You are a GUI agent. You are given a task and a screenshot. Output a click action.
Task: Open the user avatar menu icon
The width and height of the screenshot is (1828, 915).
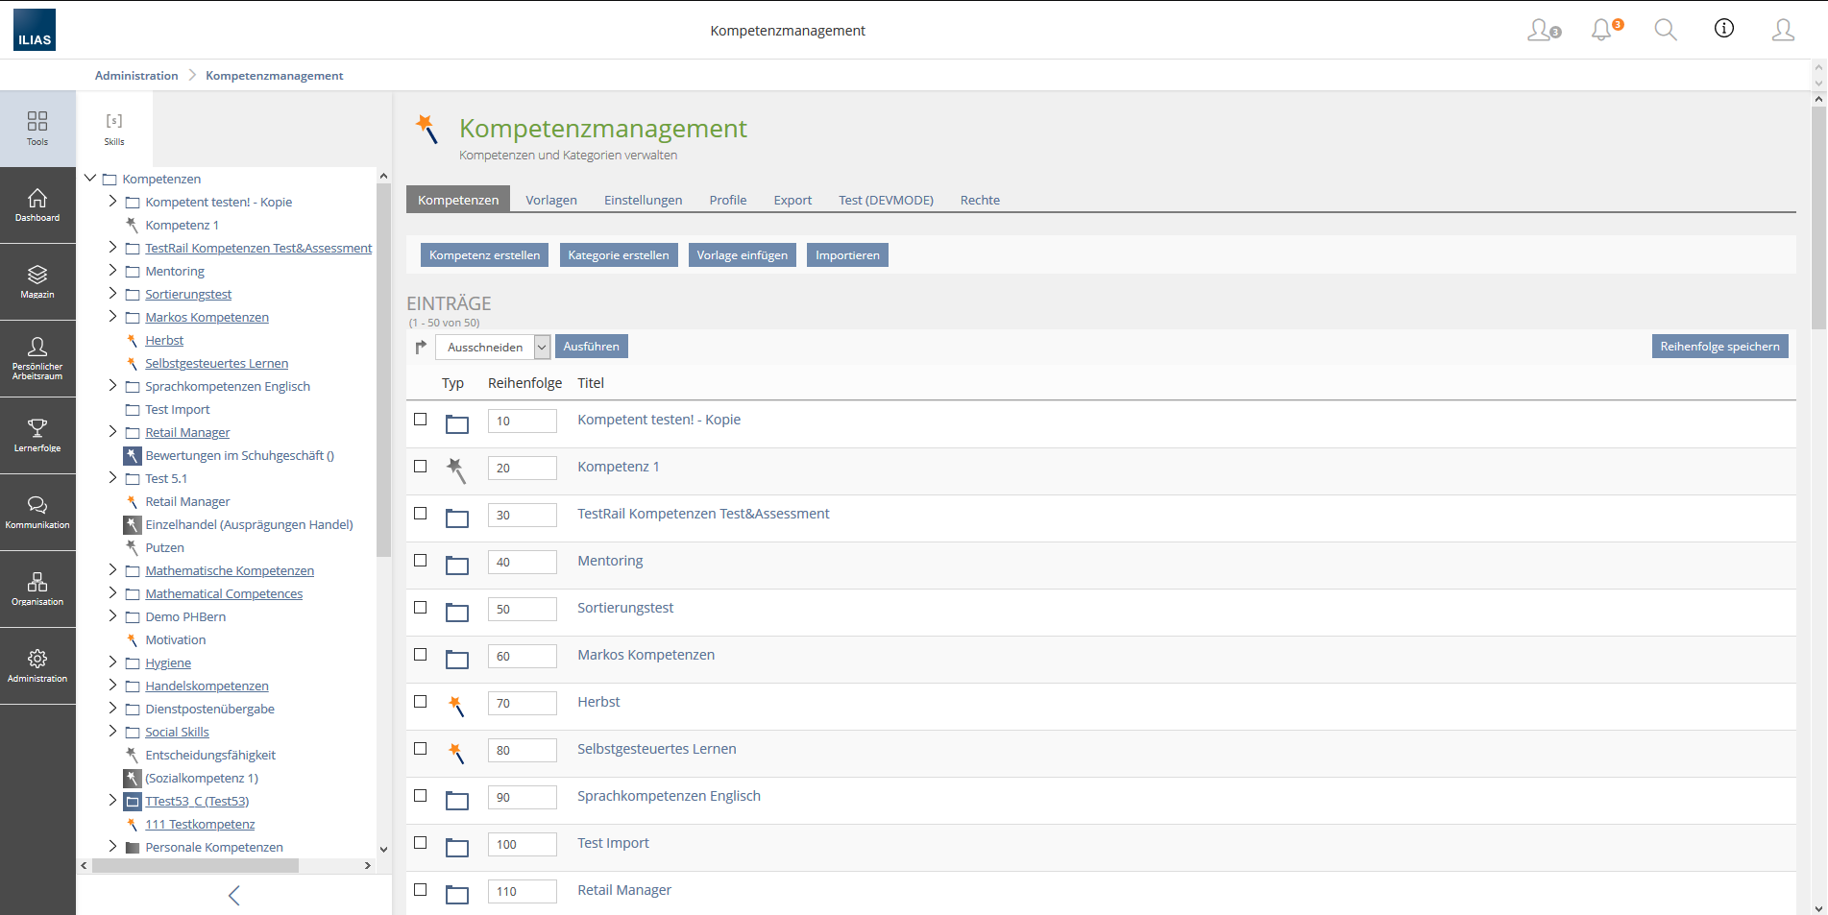click(1783, 30)
